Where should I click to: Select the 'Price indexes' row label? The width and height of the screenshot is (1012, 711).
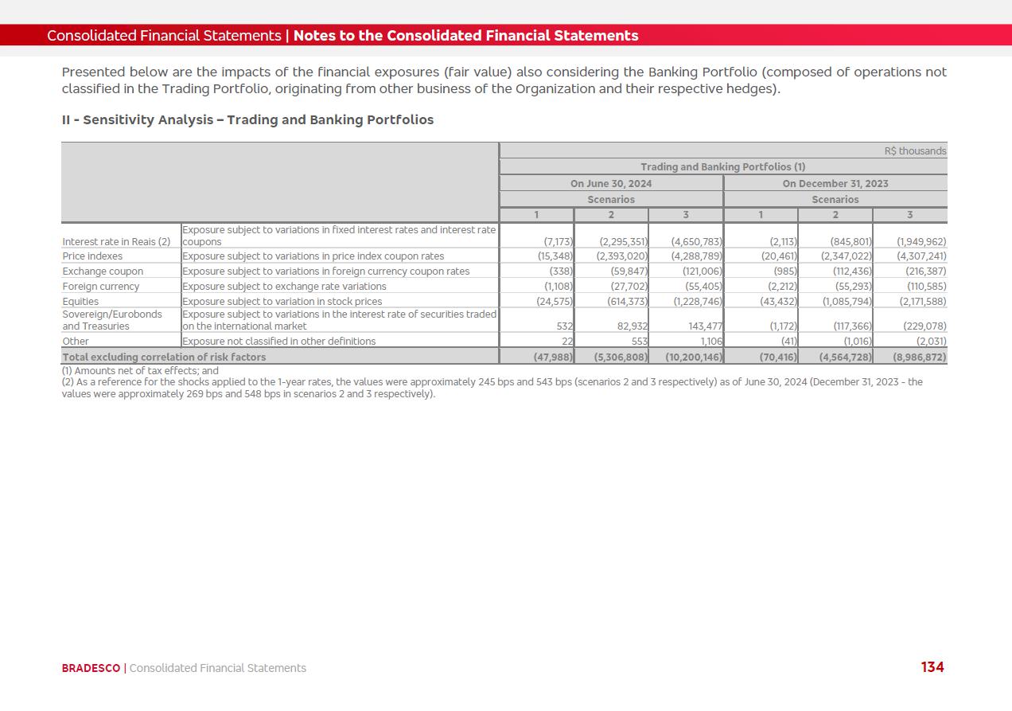click(x=92, y=256)
